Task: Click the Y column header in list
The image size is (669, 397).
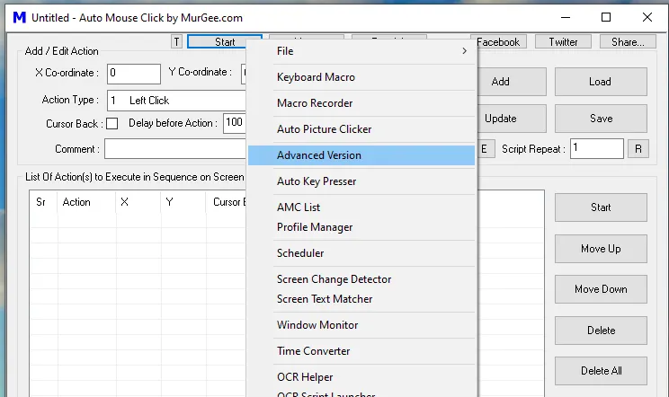Action: 183,202
